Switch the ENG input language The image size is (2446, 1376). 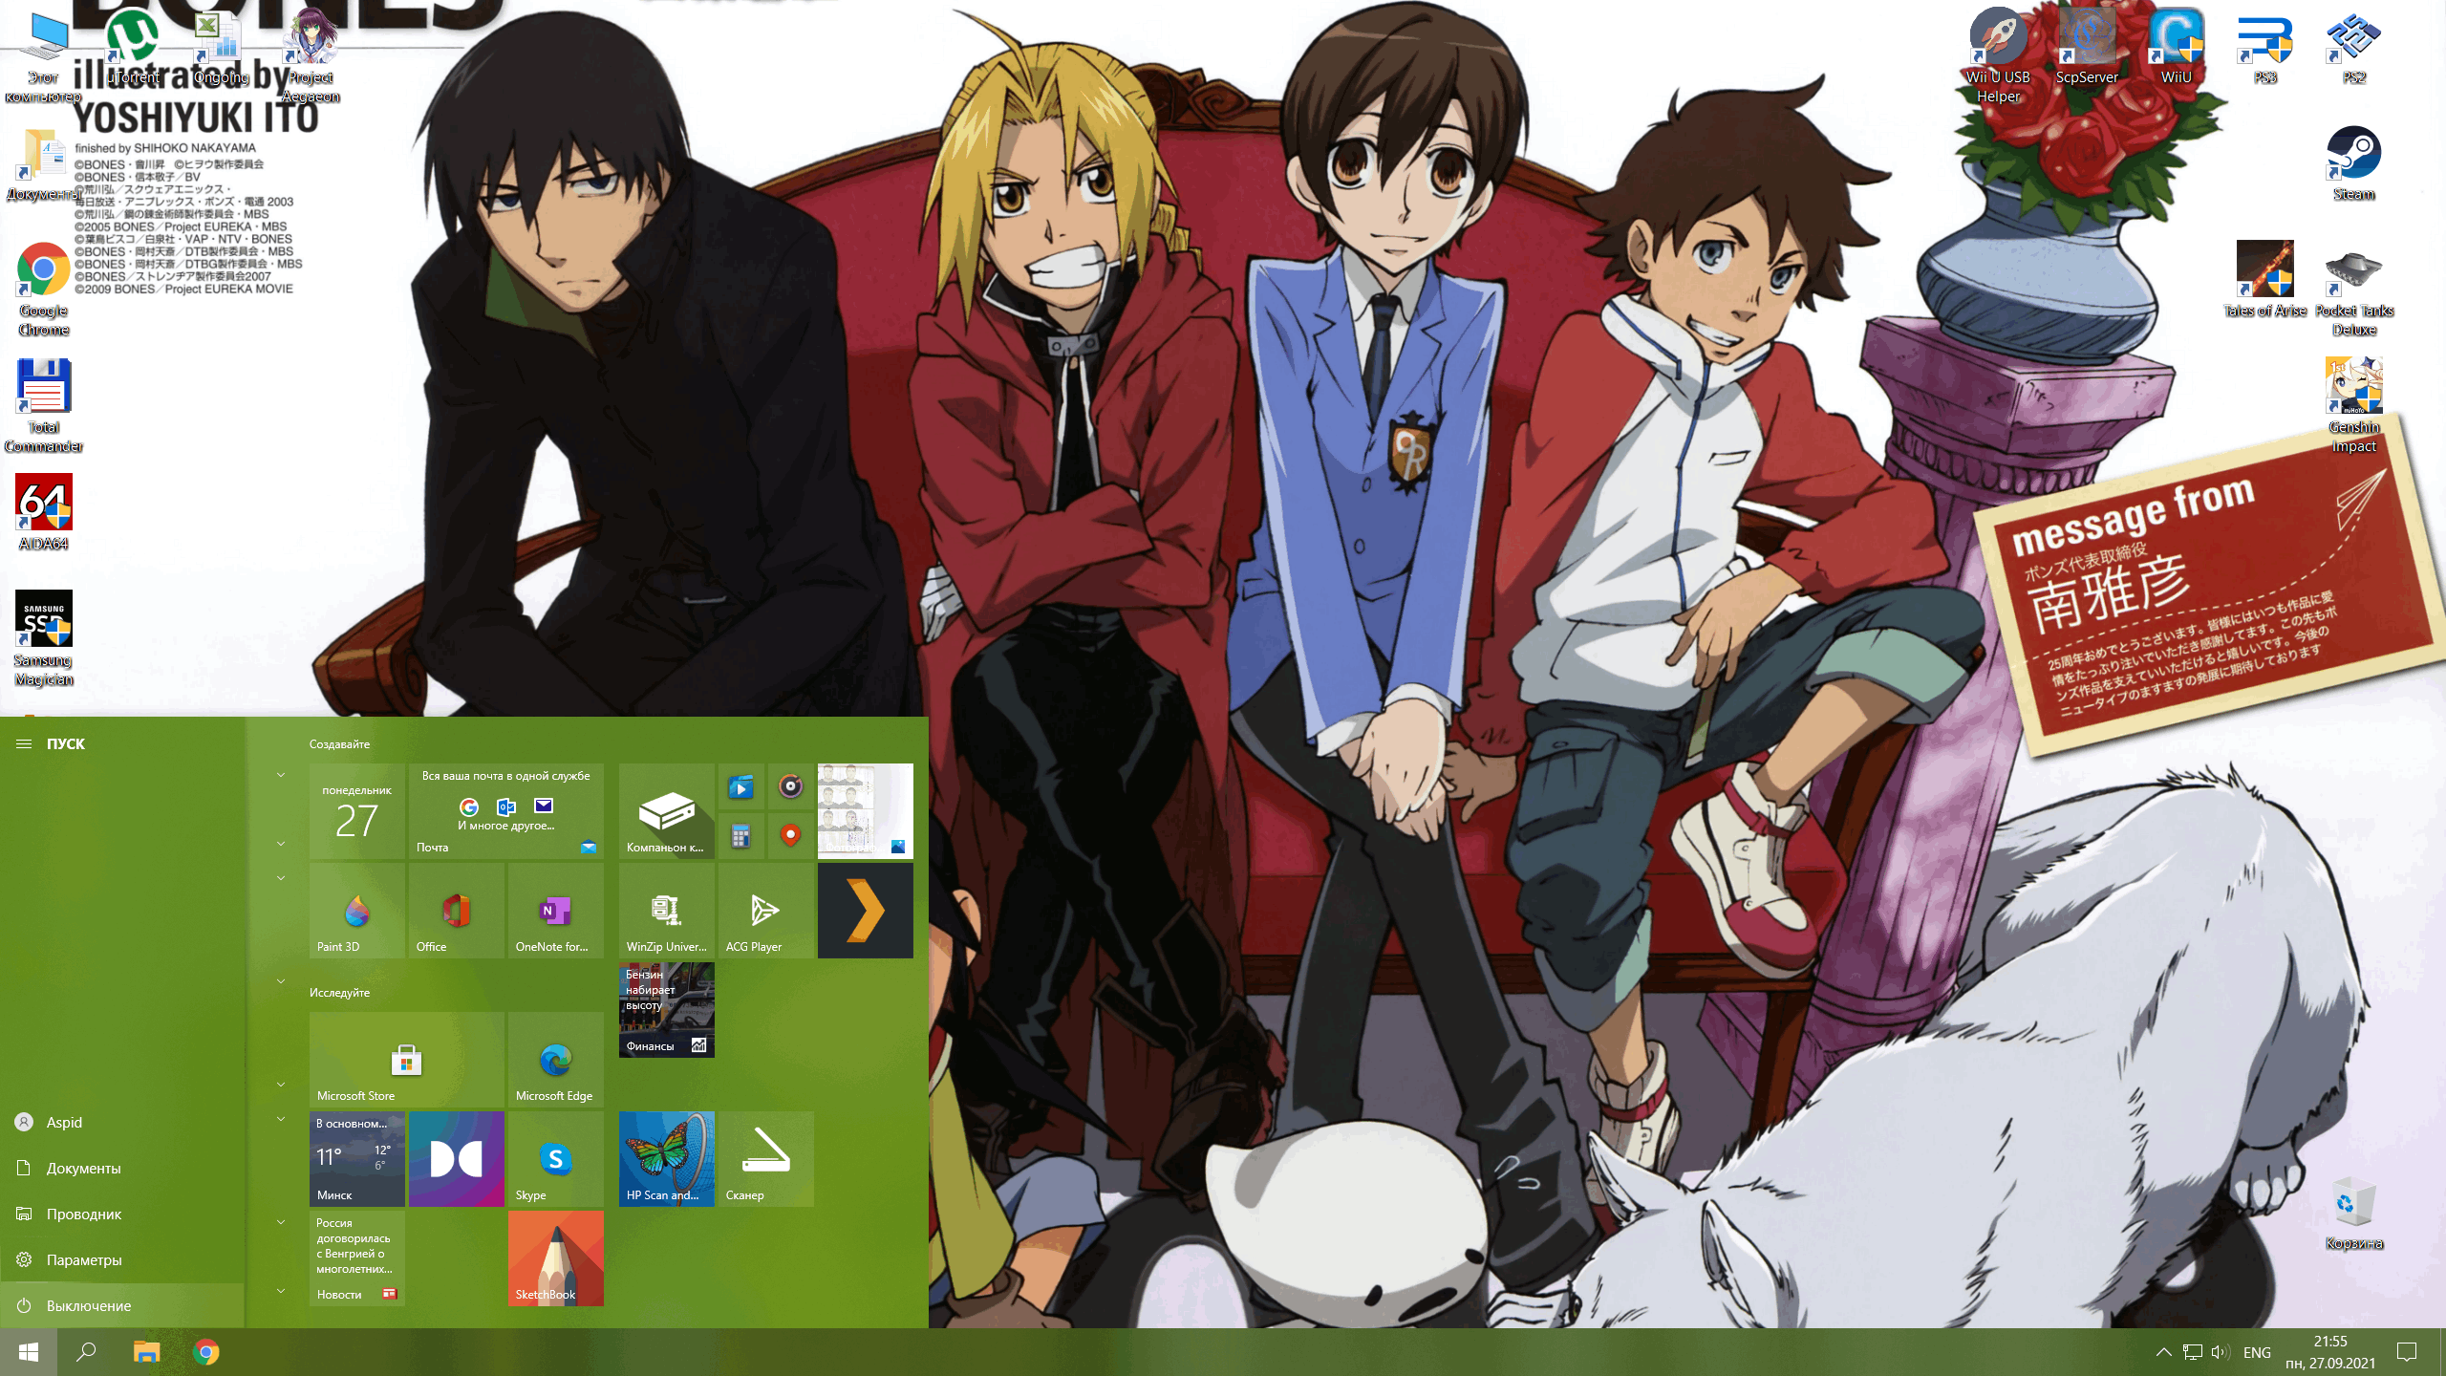click(x=2257, y=1352)
